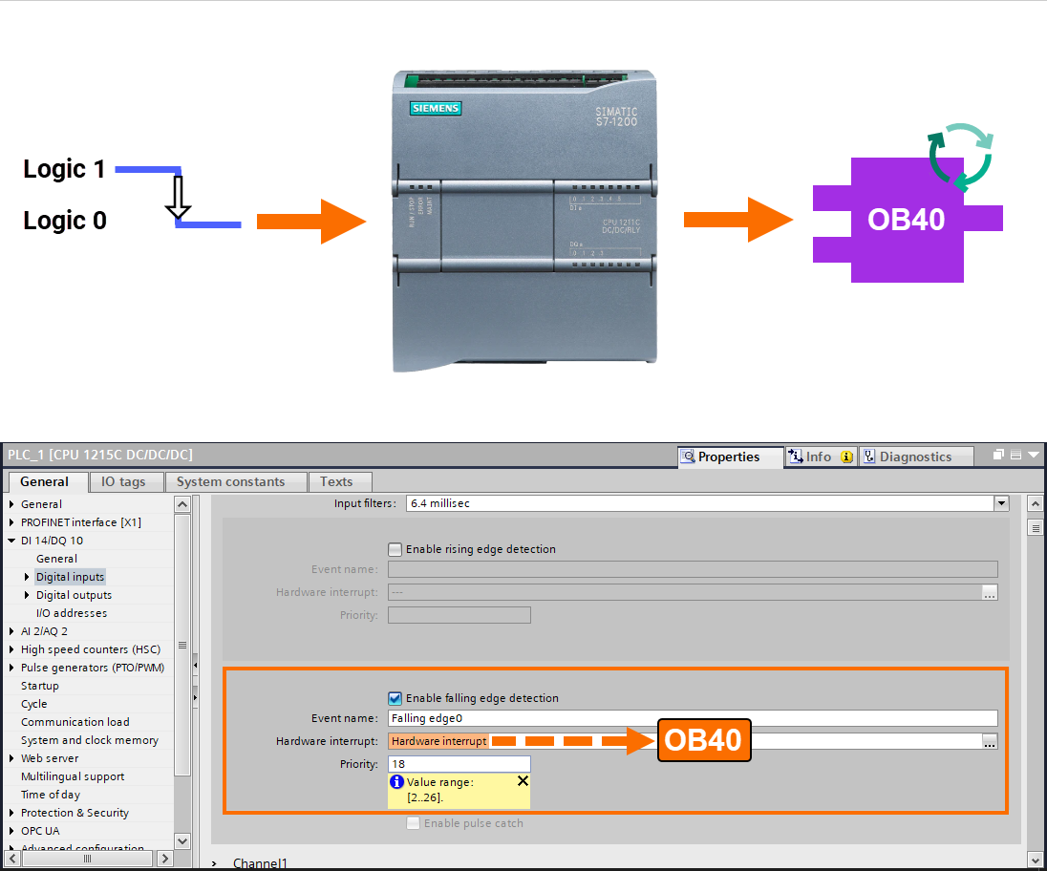
Task: Click main panel scroll up arrow
Action: [1035, 504]
